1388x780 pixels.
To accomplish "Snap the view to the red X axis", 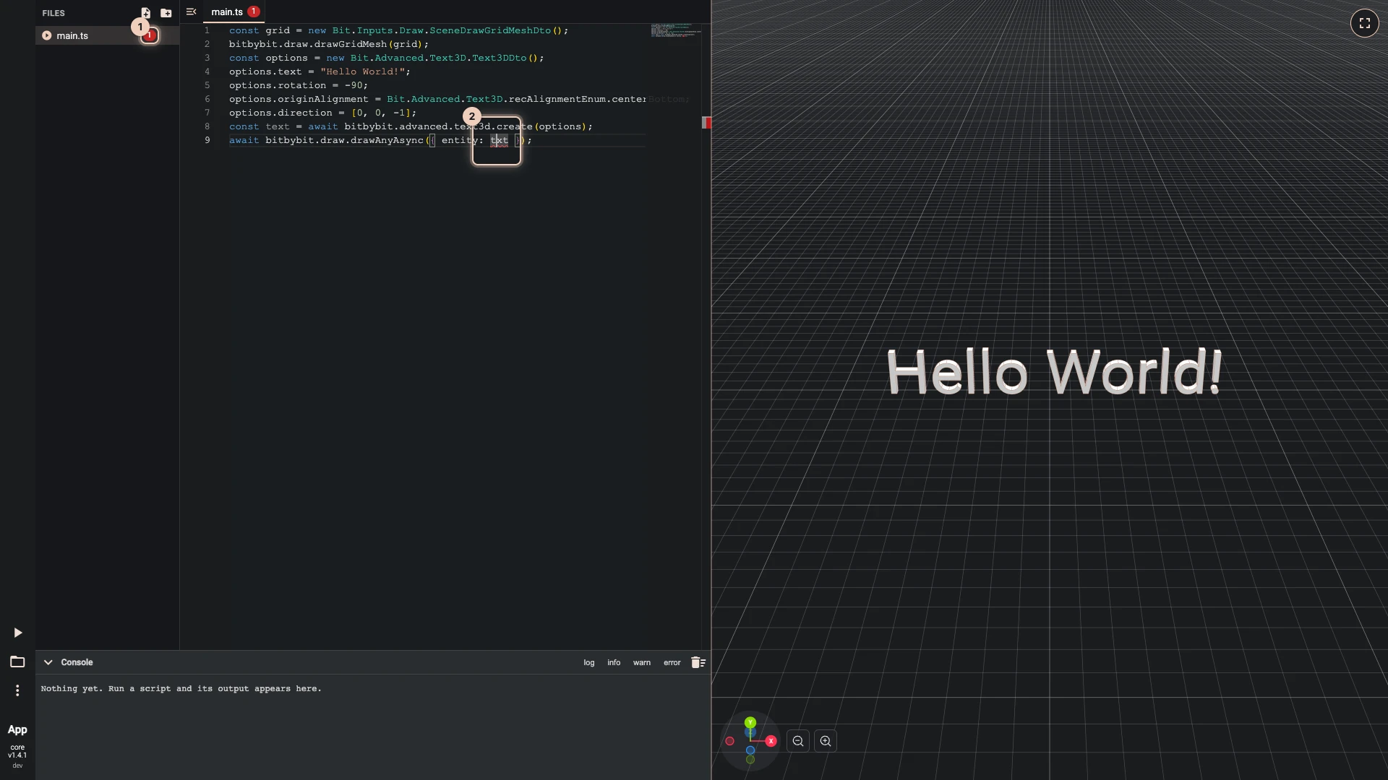I will pos(771,741).
